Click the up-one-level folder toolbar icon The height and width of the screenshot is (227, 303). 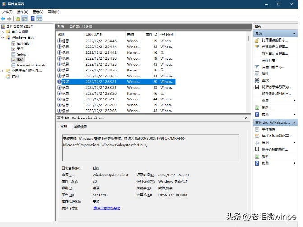[18, 19]
